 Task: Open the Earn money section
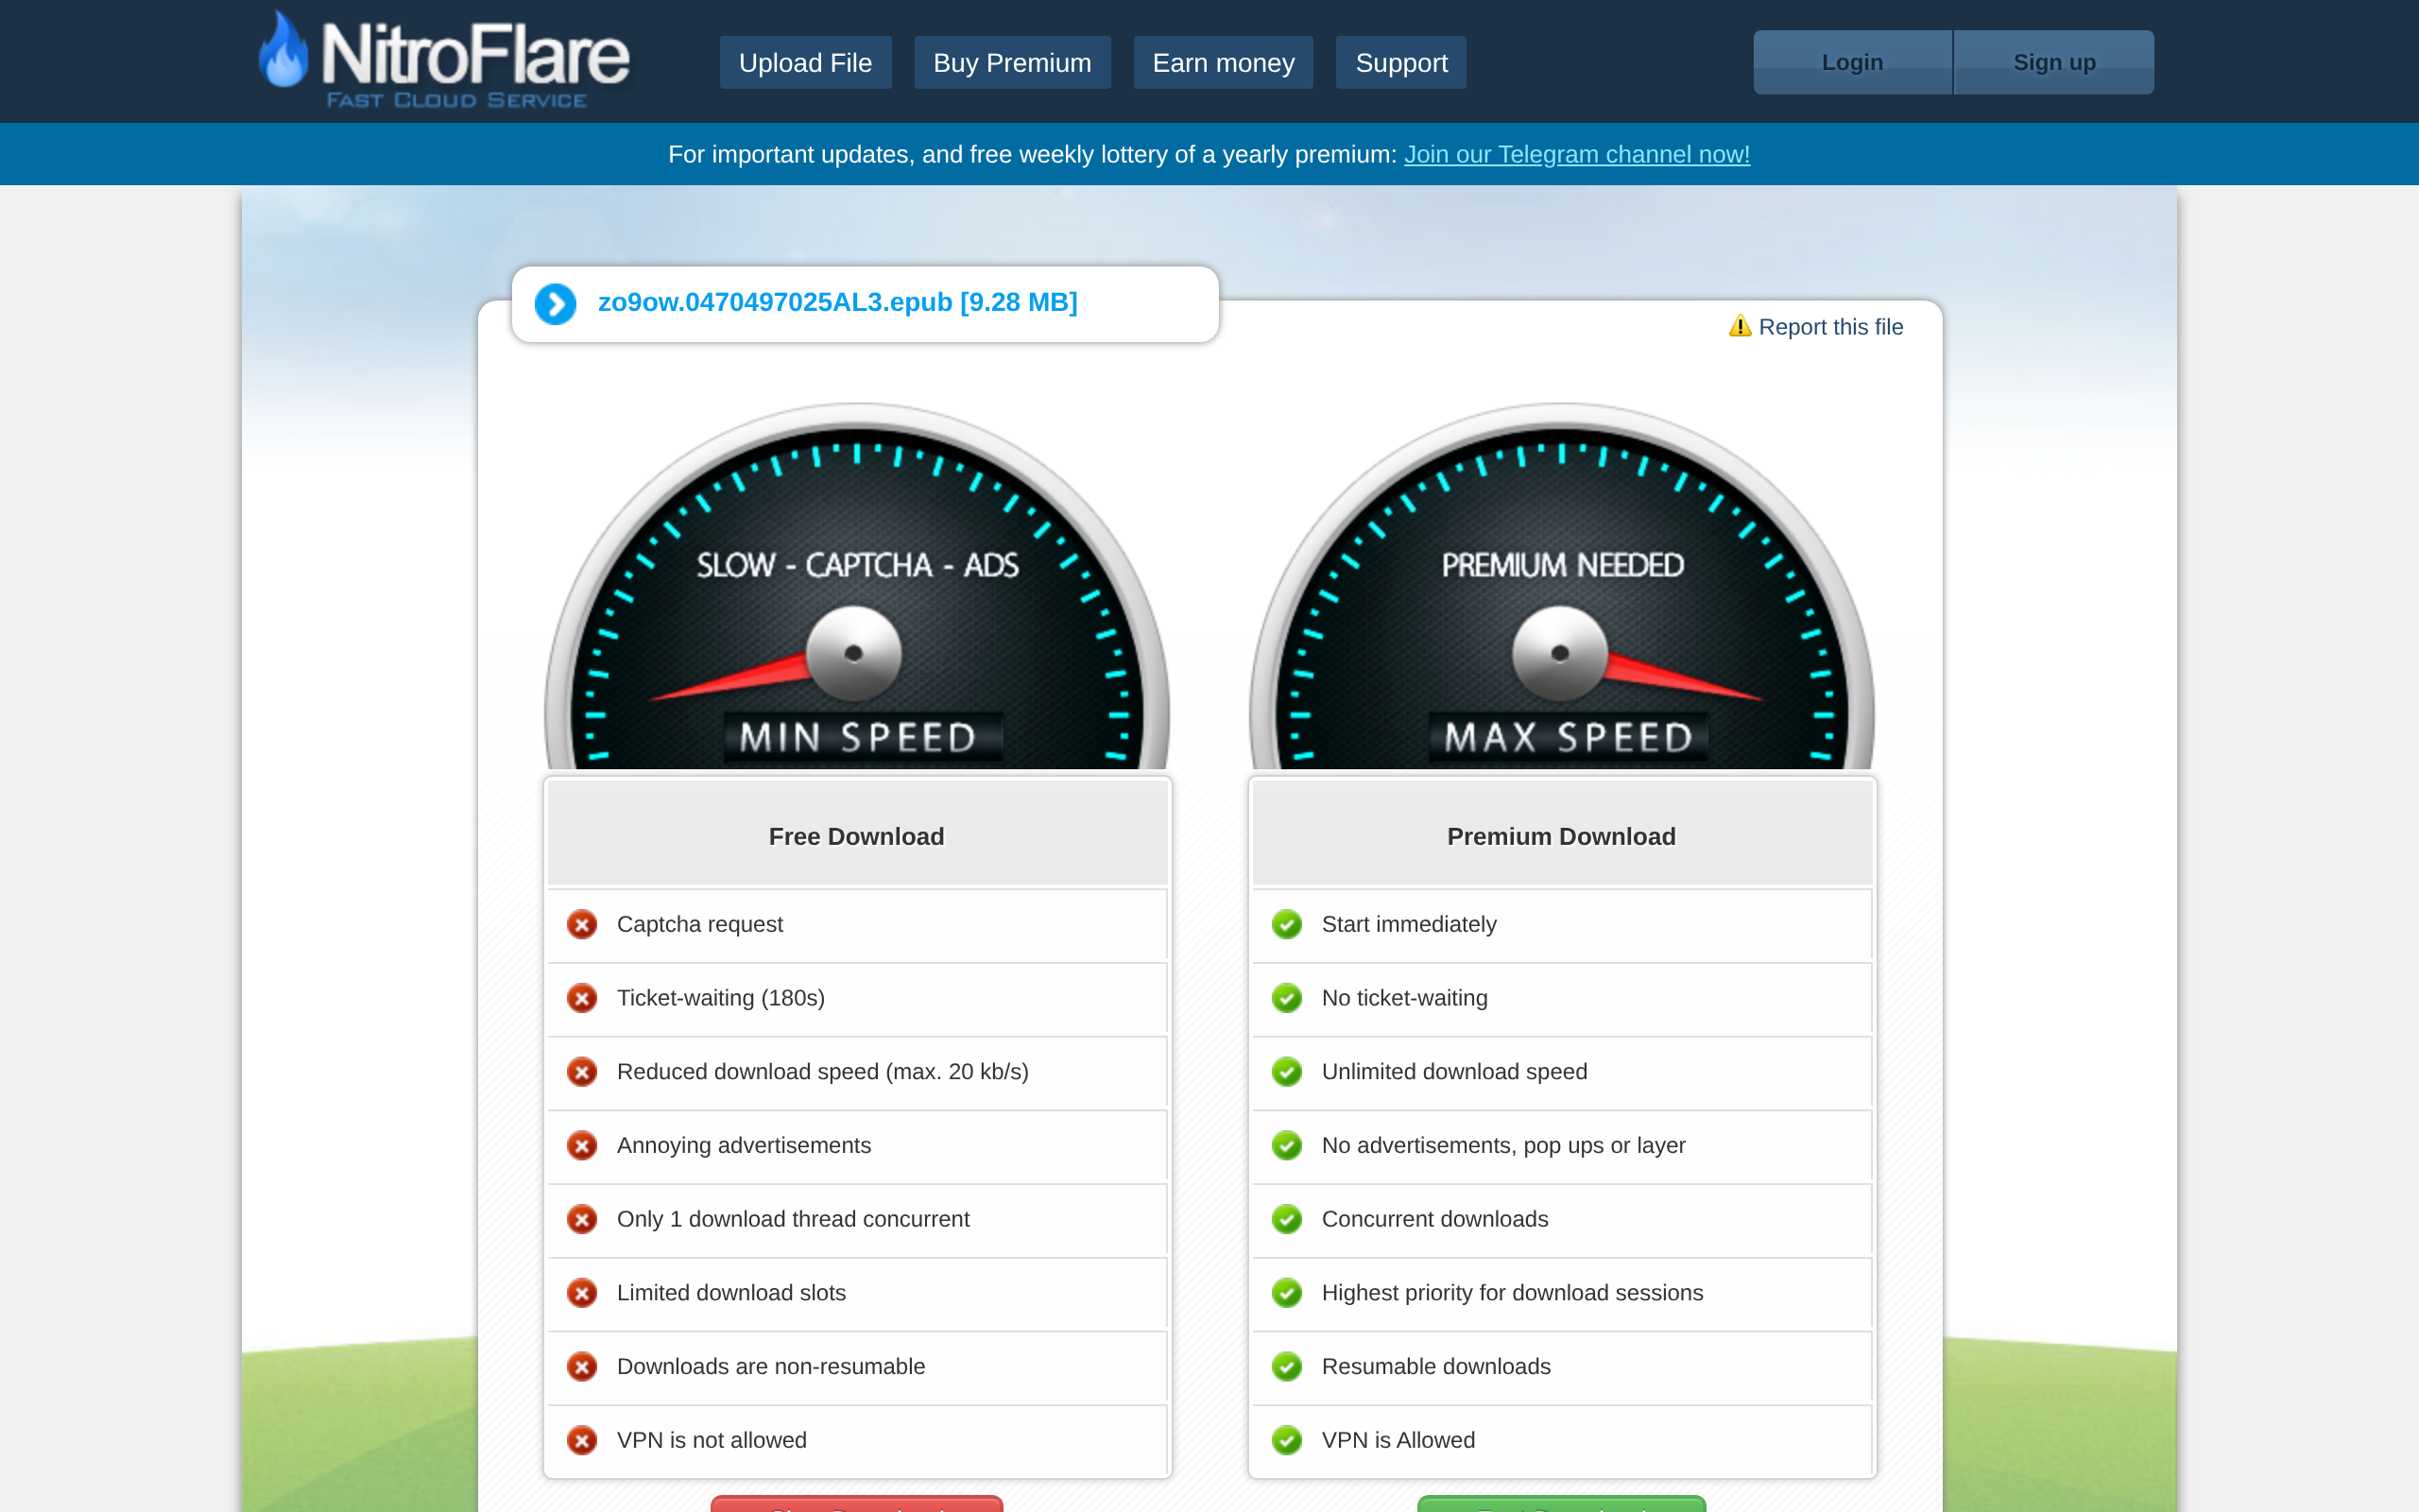[1224, 63]
